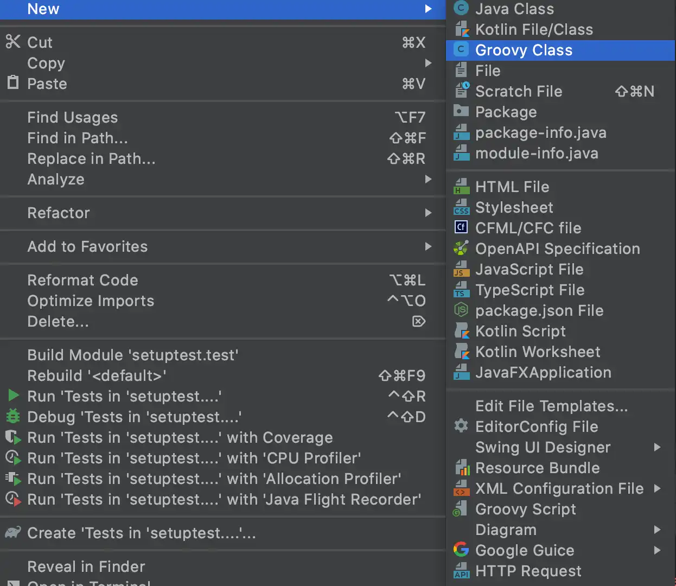Viewport: 676px width, 586px height.
Task: Choose Reformat Code
Action: [222, 280]
